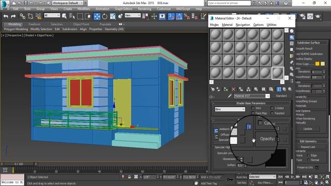Open the reference coordinate View dropdown
This screenshot has width=331, height=186.
point(132,15)
